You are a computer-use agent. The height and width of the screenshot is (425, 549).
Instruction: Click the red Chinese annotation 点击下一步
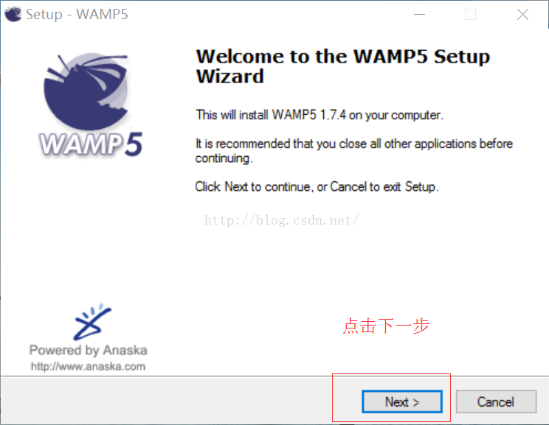(x=386, y=326)
